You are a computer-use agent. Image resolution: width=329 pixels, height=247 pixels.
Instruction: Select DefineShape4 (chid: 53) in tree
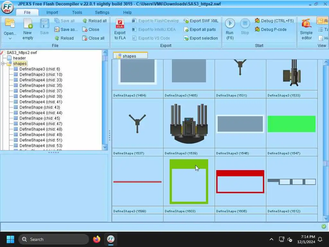tap(41, 145)
